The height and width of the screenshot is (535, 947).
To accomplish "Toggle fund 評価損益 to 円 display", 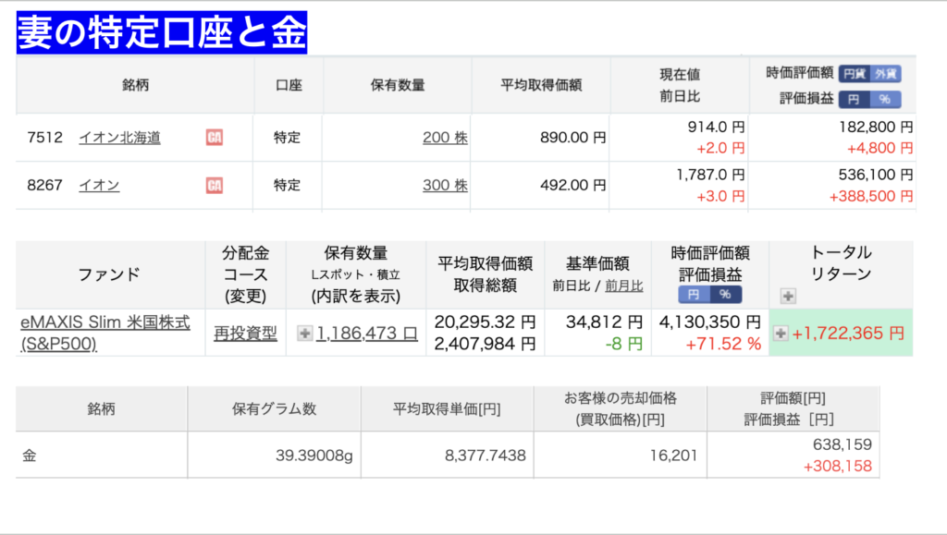I will click(x=694, y=294).
